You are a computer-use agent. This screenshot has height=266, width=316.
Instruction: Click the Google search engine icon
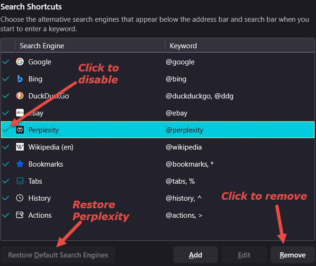tap(20, 62)
